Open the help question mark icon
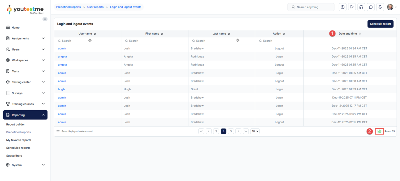The image size is (400, 181). [x=342, y=7]
